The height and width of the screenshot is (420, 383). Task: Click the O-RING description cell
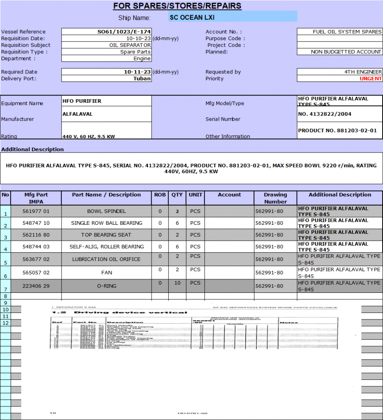107,286
